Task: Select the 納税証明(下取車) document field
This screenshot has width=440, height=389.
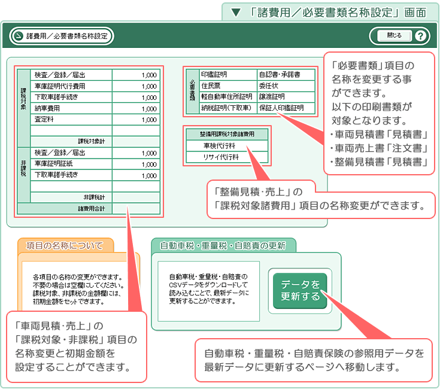Action: [228, 108]
